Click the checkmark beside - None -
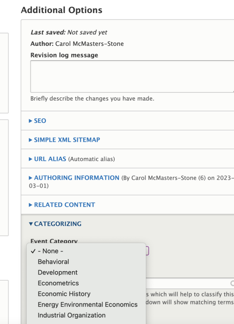The width and height of the screenshot is (234, 324). tap(33, 251)
